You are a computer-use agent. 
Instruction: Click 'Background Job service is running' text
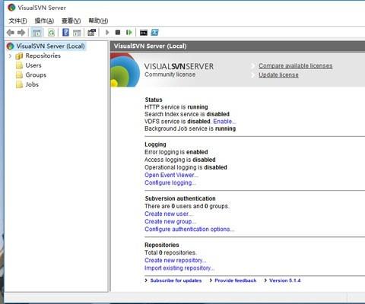point(190,128)
